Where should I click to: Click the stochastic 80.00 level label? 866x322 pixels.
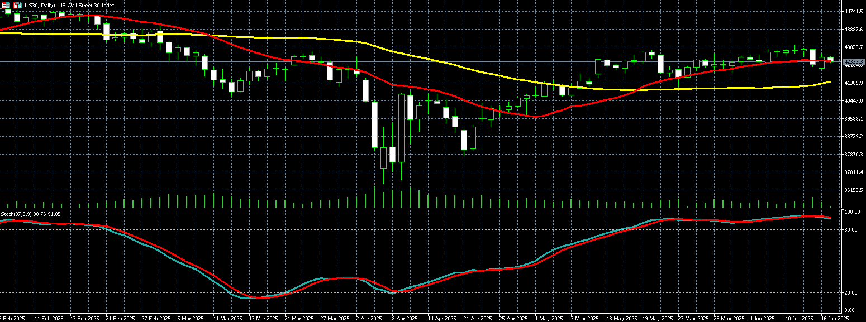[851, 229]
